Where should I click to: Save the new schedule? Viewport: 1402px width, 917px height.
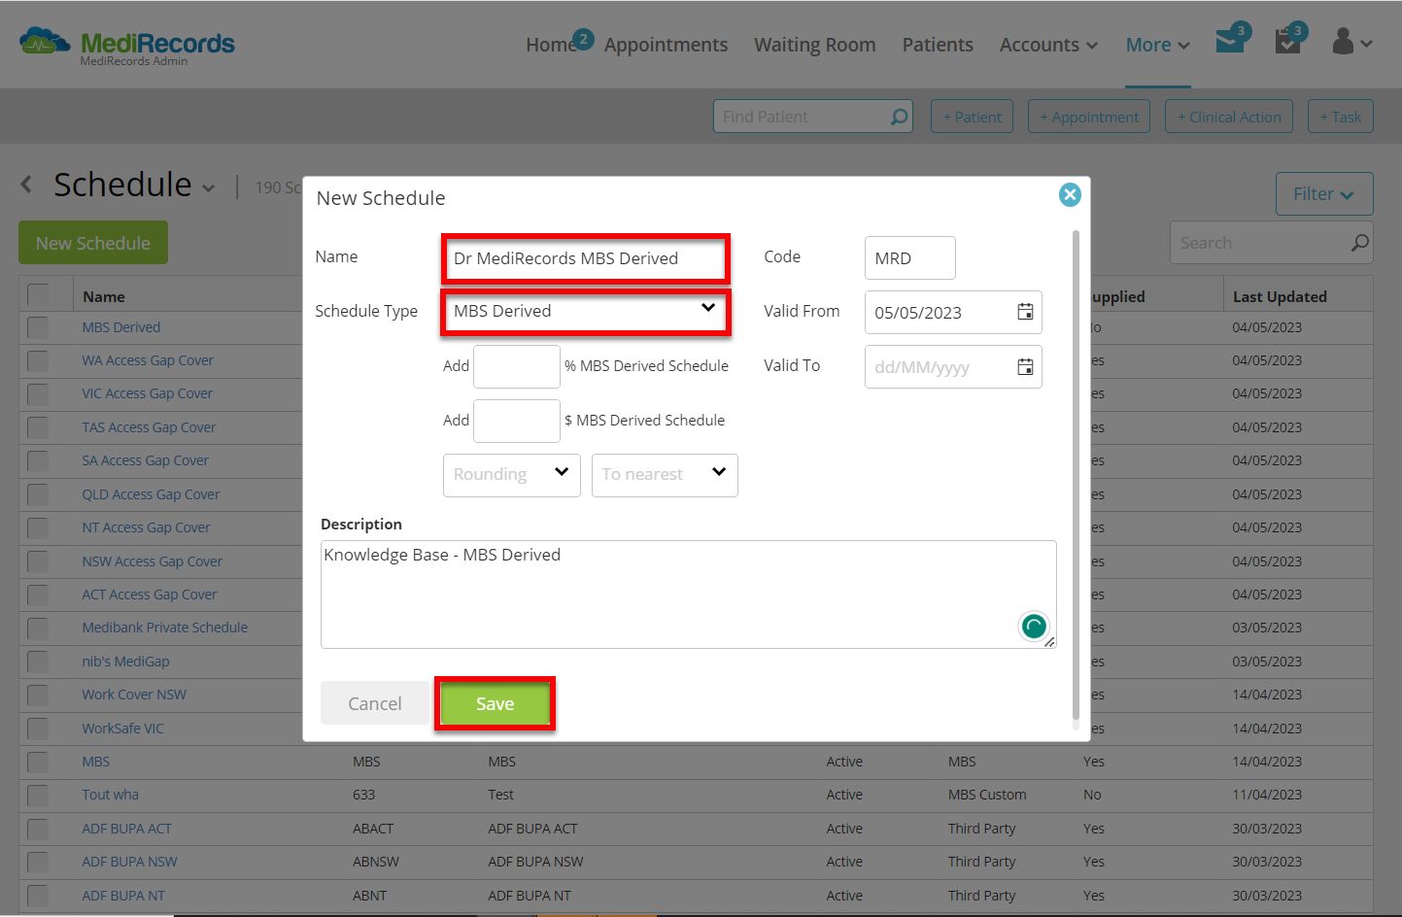tap(495, 703)
